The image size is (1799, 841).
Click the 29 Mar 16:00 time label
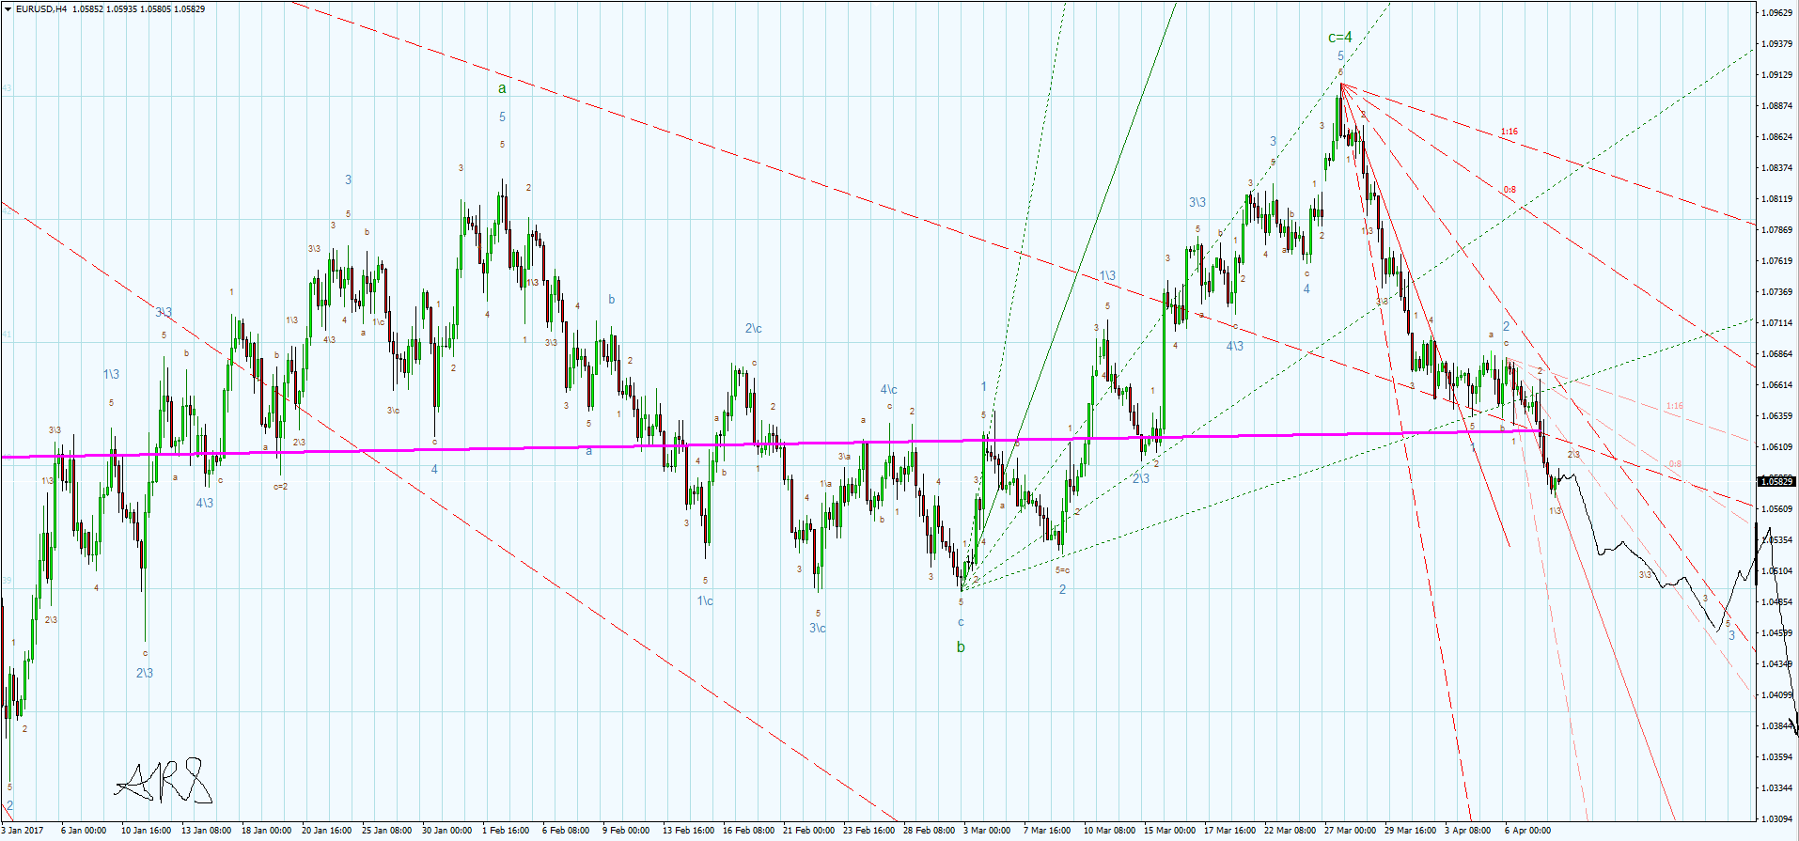click(x=1409, y=831)
